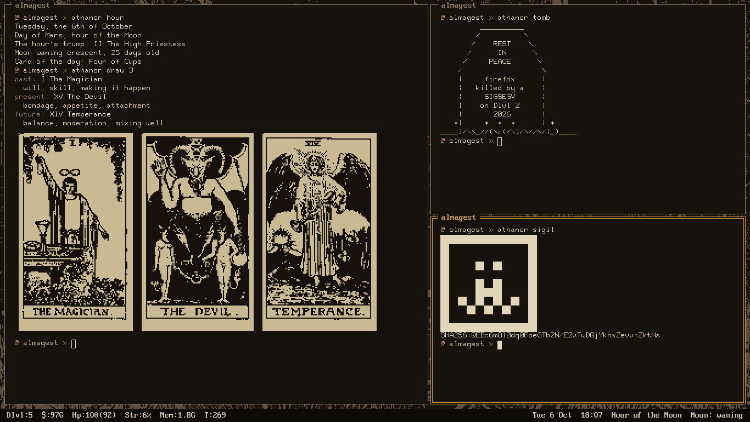Click the 'athanor draw 3' command line
The height and width of the screenshot is (422, 750).
[74, 70]
